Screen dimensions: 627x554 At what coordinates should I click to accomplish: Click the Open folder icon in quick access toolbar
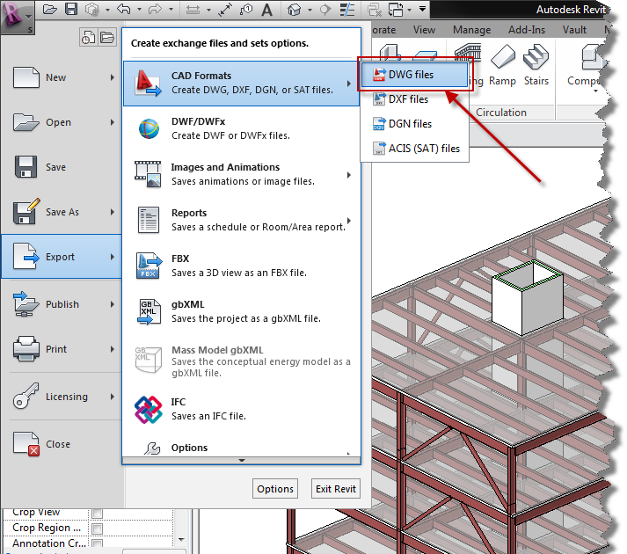pos(49,9)
